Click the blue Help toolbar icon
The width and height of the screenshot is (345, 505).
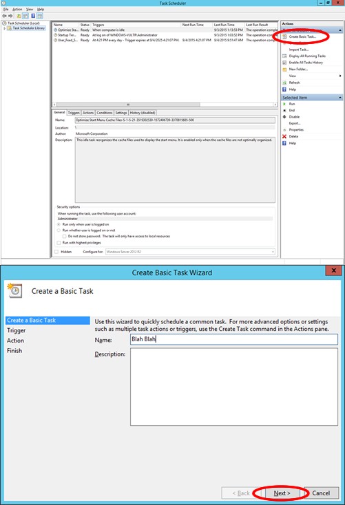[x=33, y=16]
